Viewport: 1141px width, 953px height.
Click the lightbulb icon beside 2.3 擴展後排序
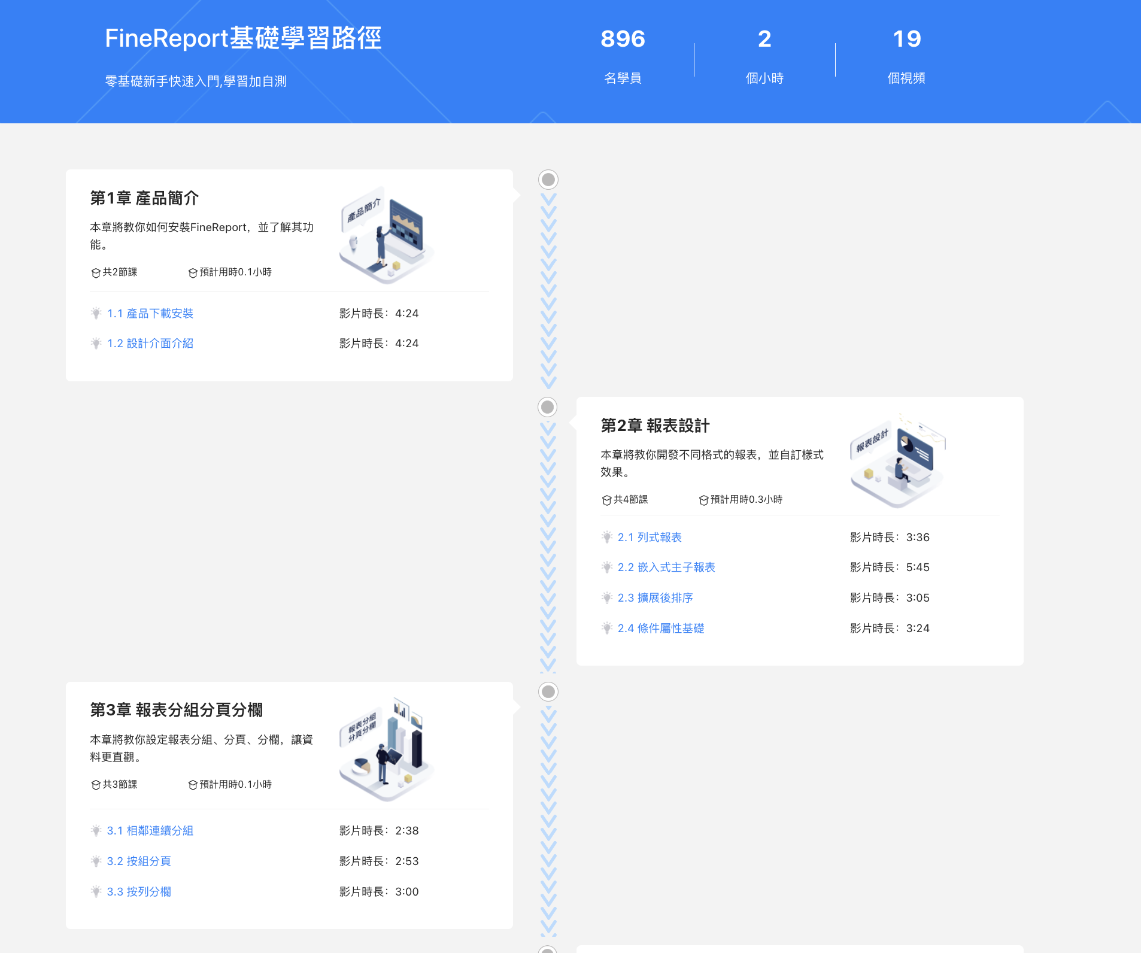coord(606,597)
